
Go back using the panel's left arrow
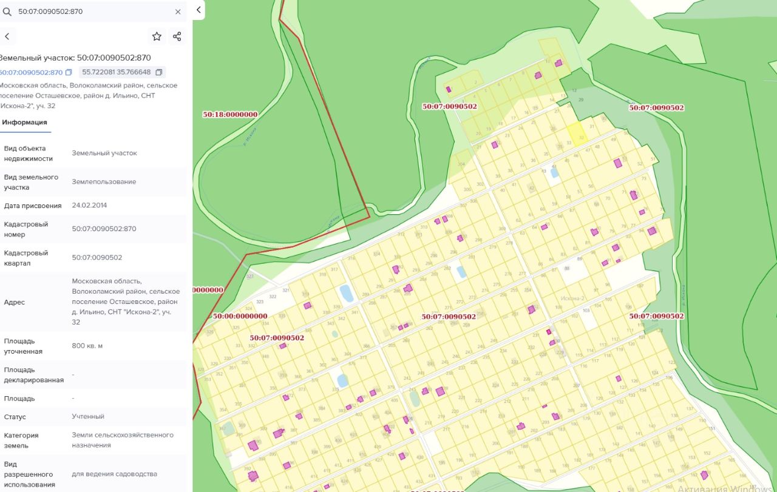point(7,36)
